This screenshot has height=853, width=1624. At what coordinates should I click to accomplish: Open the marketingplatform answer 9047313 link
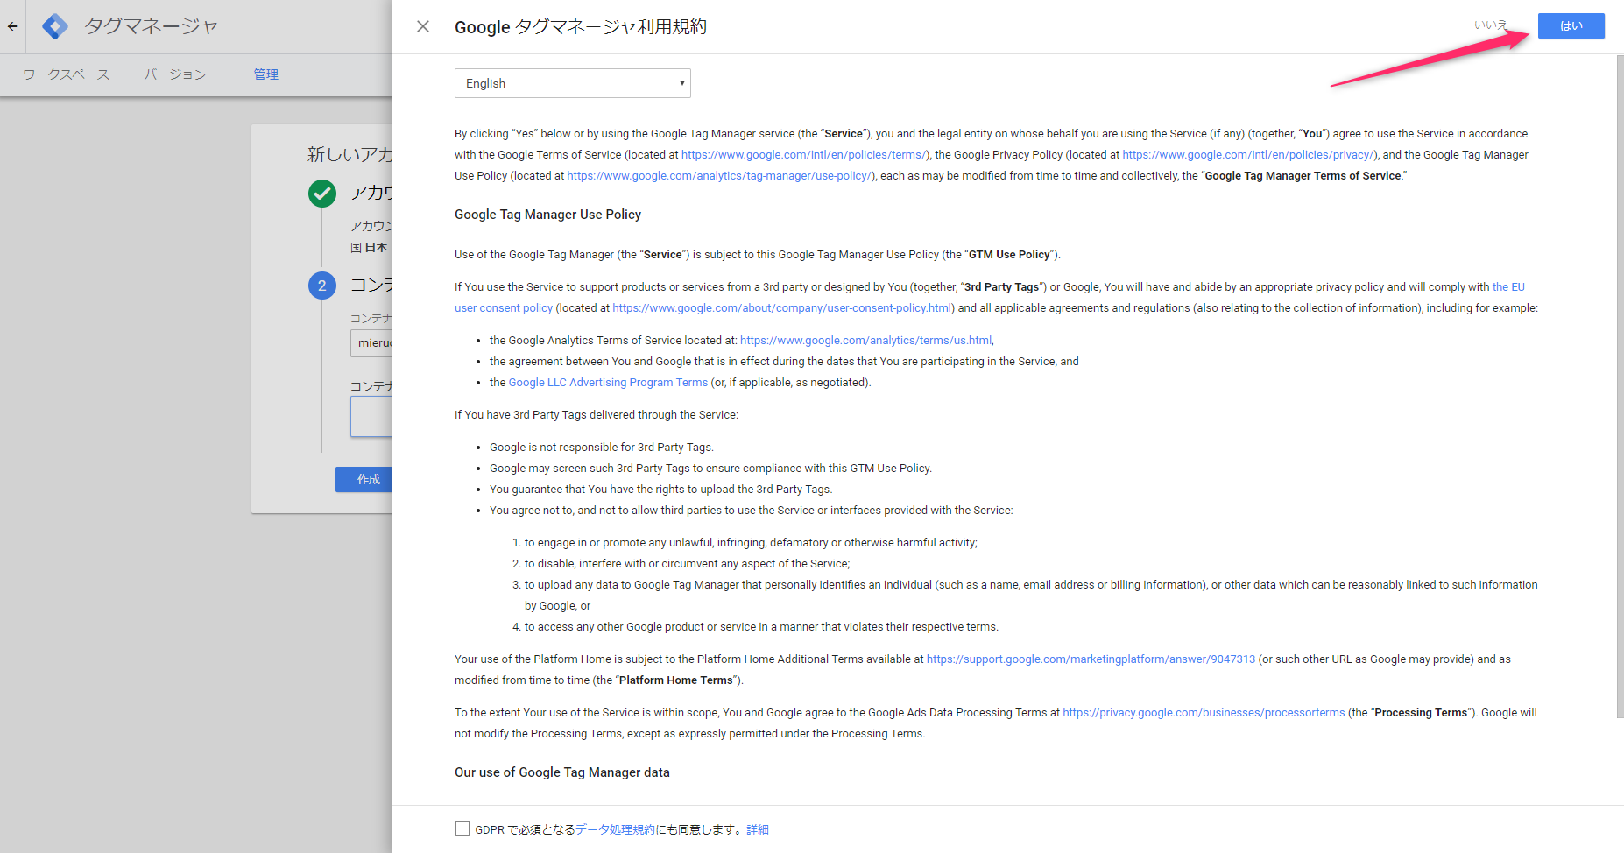1091,659
